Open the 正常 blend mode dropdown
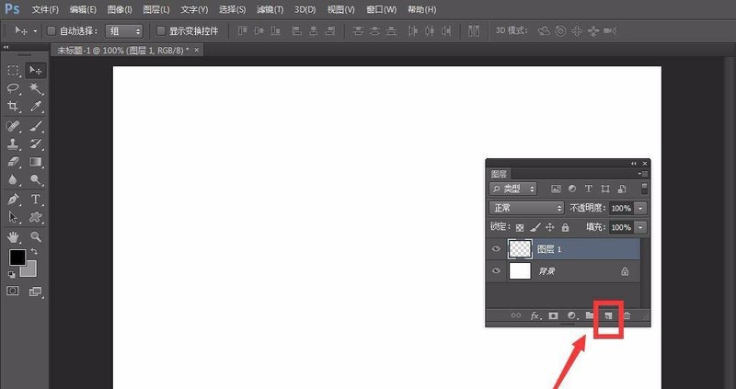Screen dimensions: 736x389 coord(525,208)
